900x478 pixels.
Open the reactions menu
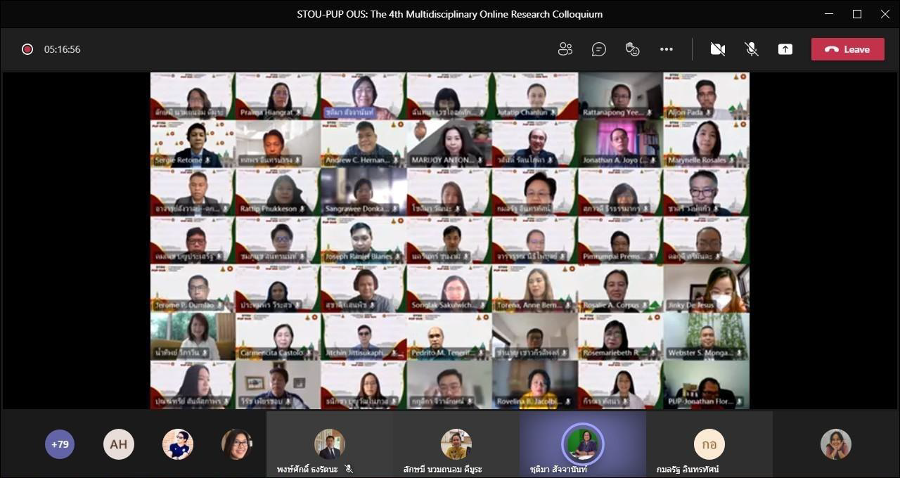pos(633,49)
